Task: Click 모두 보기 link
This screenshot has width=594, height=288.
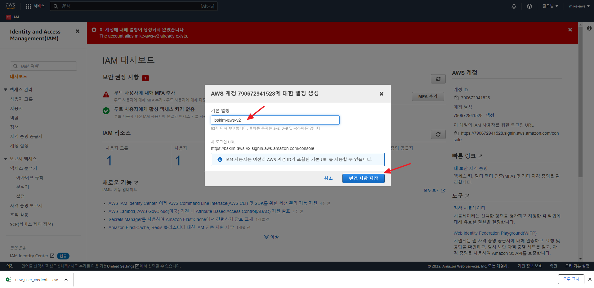Action: click(434, 190)
